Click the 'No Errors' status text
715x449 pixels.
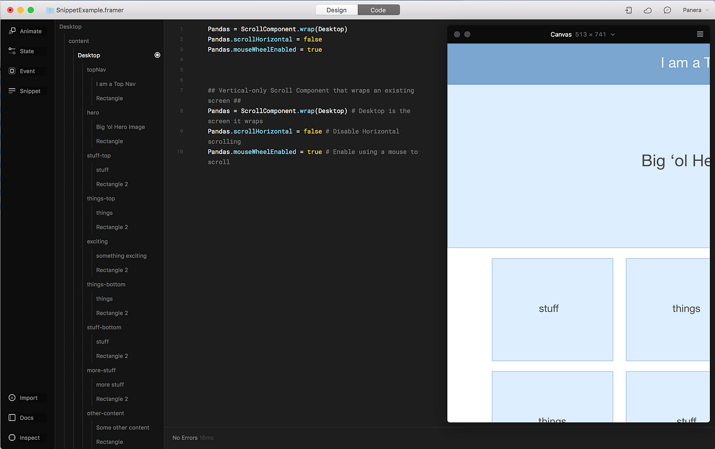(184, 438)
